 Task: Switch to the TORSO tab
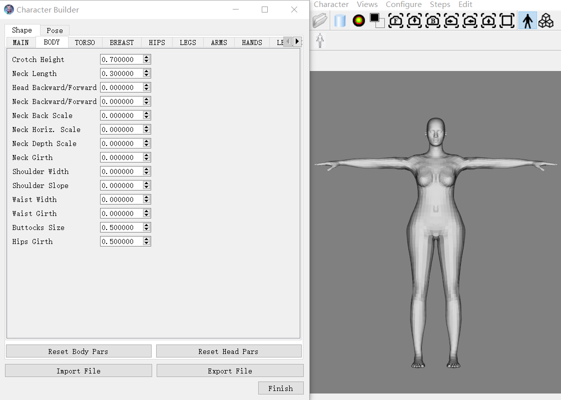(x=85, y=42)
